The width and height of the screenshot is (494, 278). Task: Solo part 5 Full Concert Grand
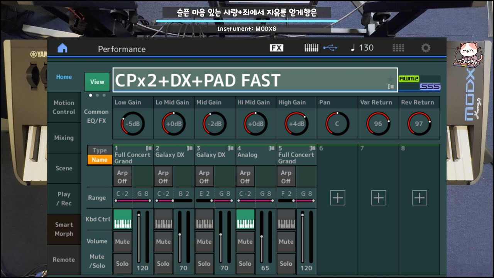click(x=286, y=264)
